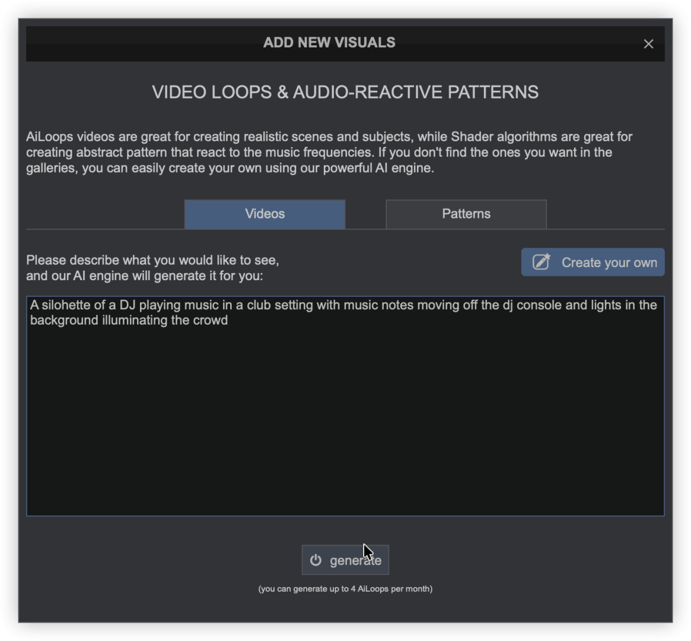Click 'powerful AI engine' in the description
The image size is (691, 641).
coord(378,168)
